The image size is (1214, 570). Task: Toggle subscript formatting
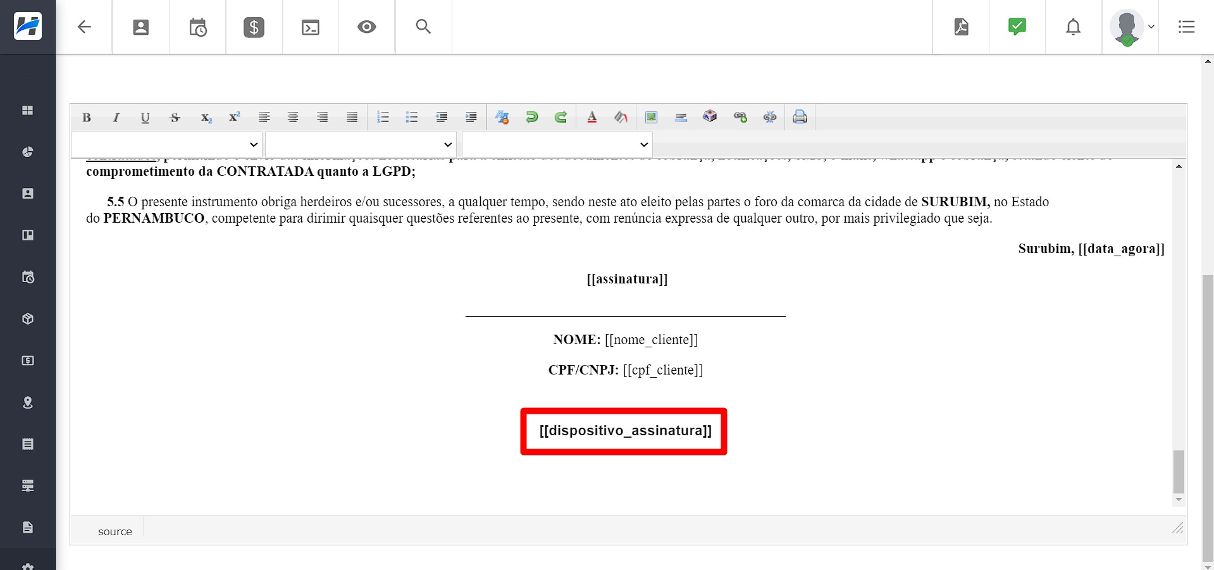(x=206, y=118)
